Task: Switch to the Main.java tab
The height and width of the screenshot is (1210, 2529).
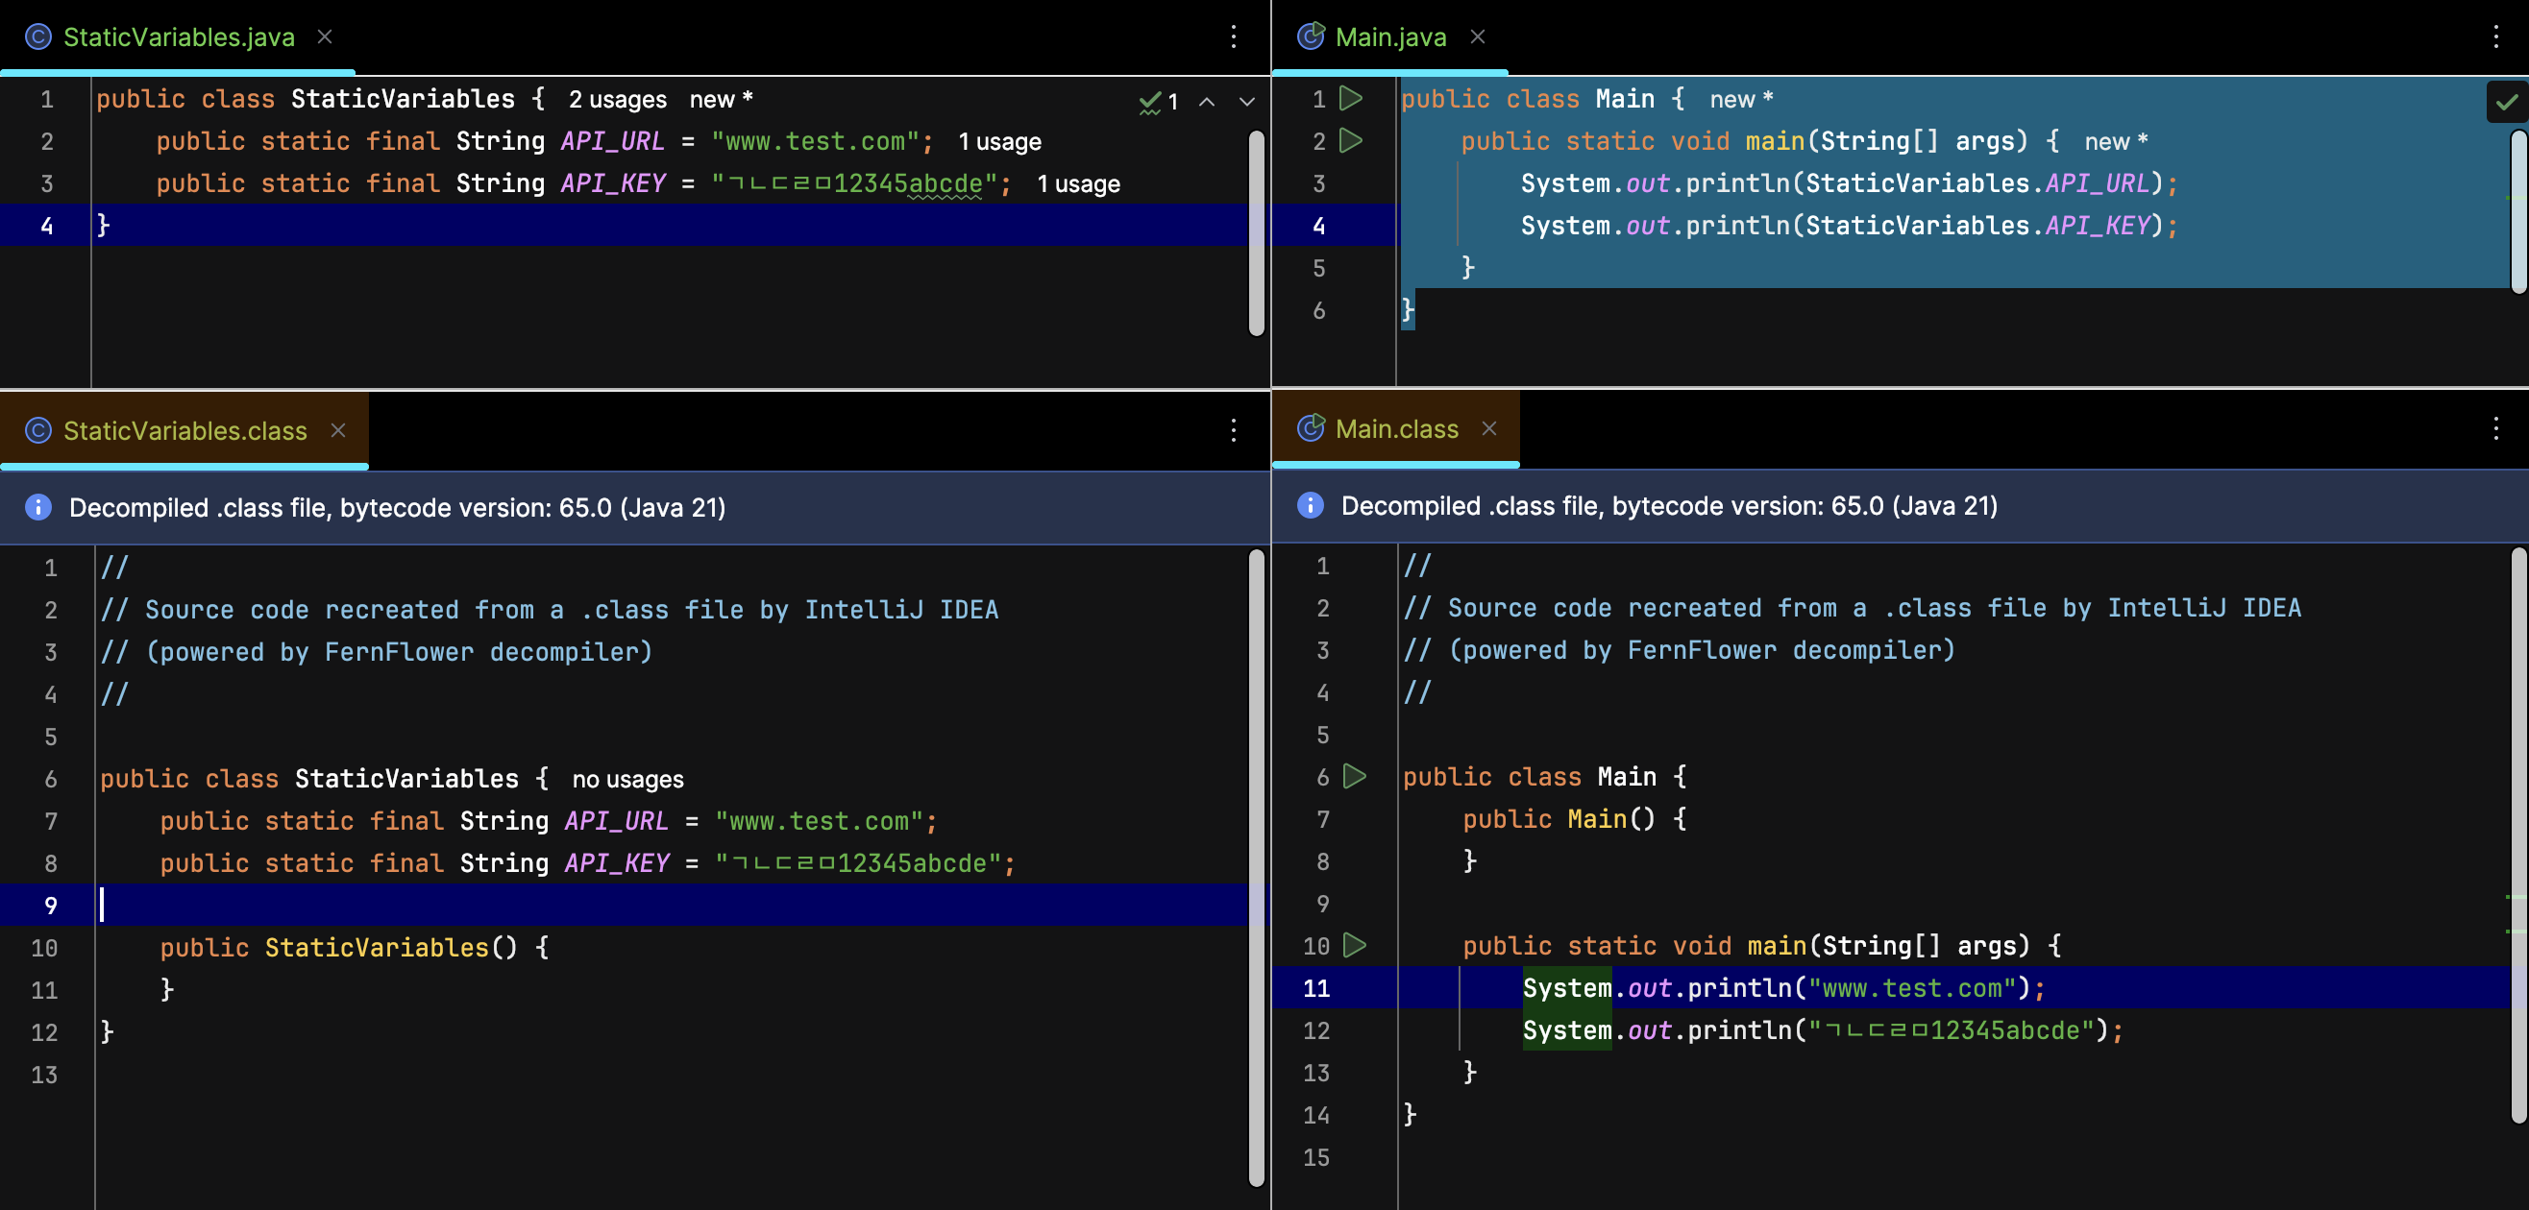Action: coord(1390,36)
